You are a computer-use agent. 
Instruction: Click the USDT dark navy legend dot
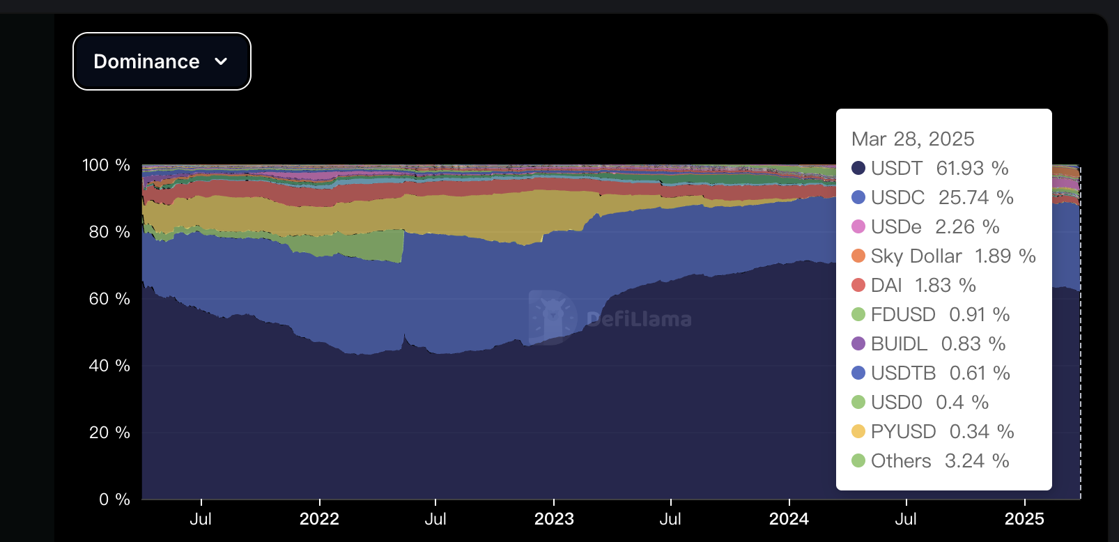tap(858, 168)
